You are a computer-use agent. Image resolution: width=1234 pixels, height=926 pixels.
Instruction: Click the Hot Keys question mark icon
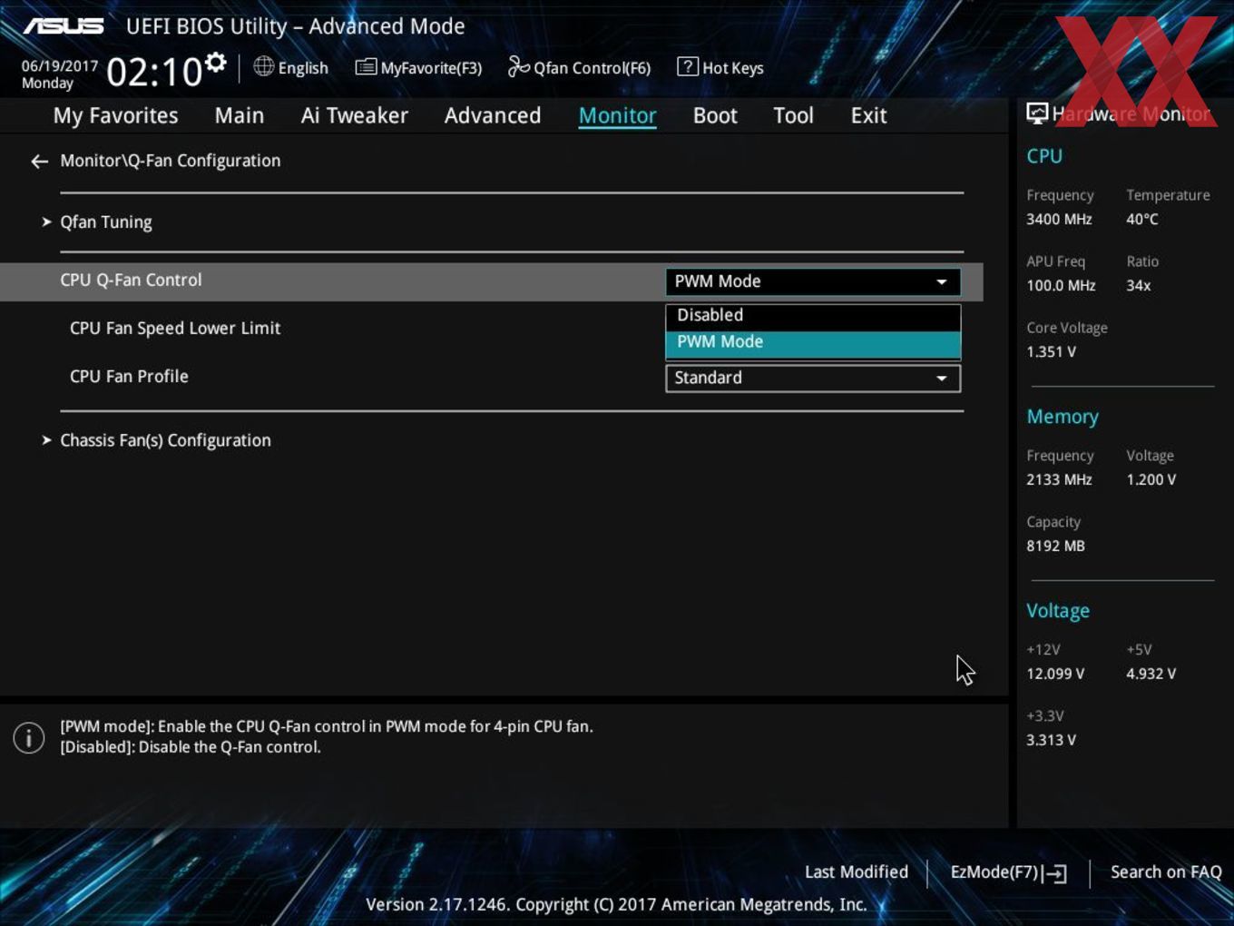(x=688, y=66)
